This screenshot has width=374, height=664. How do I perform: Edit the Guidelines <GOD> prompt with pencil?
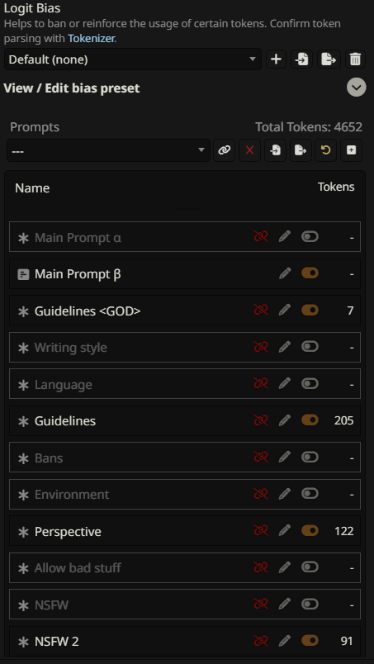point(285,311)
